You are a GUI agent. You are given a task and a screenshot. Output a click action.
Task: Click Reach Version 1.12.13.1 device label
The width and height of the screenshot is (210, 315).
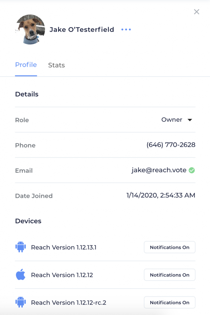tap(64, 247)
